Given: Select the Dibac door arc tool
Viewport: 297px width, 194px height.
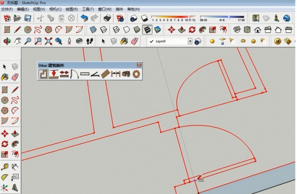Looking at the screenshot, I should (74, 74).
